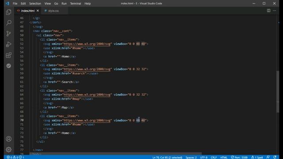283x159 pixels.
Task: Click the horizontal editor scrollbar
Action: pyautogui.click(x=115, y=154)
